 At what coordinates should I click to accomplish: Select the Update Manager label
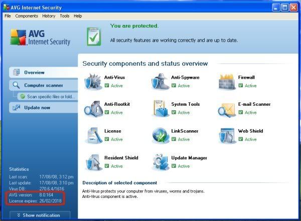click(189, 158)
